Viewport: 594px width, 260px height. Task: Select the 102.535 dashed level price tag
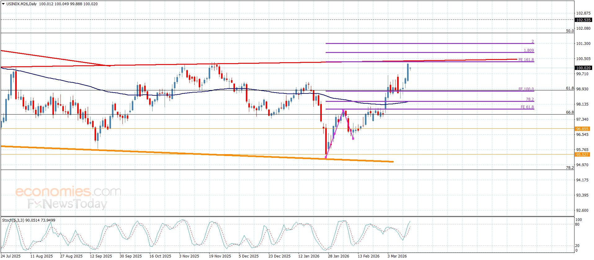583,20
